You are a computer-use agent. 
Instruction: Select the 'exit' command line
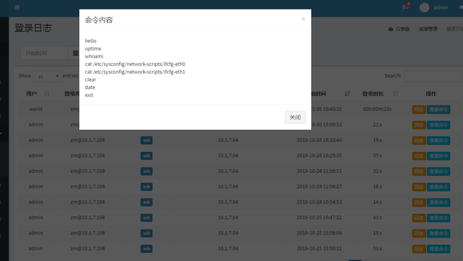coord(89,95)
